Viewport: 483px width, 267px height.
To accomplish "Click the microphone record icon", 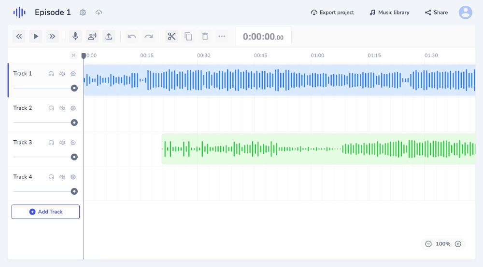I will [x=75, y=36].
